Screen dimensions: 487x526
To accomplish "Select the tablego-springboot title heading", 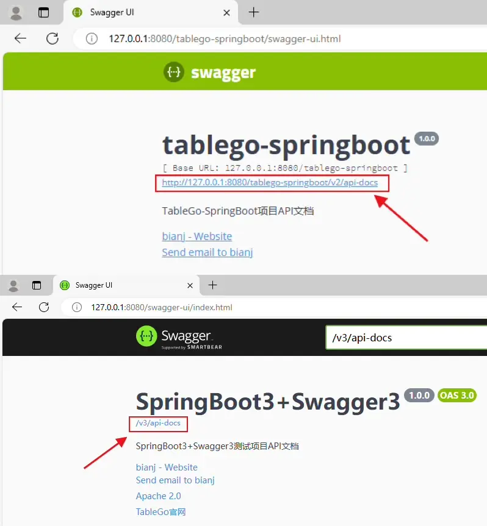I will [x=286, y=145].
